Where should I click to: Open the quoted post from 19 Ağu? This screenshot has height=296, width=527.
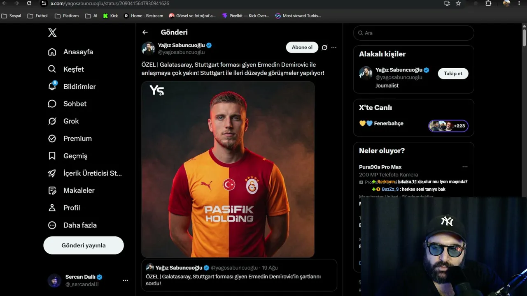coord(239,275)
